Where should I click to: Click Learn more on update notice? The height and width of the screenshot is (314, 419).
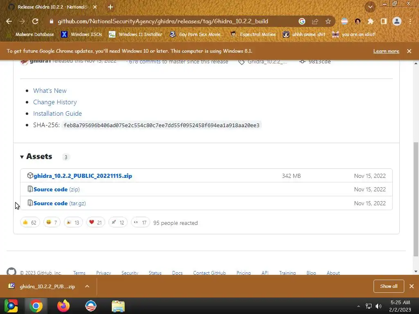(x=386, y=51)
